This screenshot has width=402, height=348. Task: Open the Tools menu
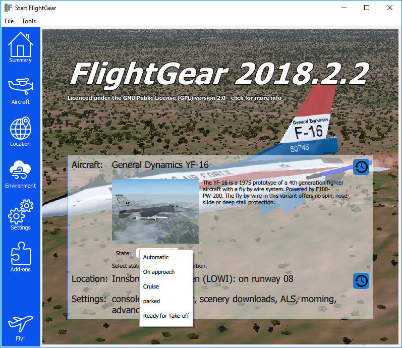(x=29, y=21)
